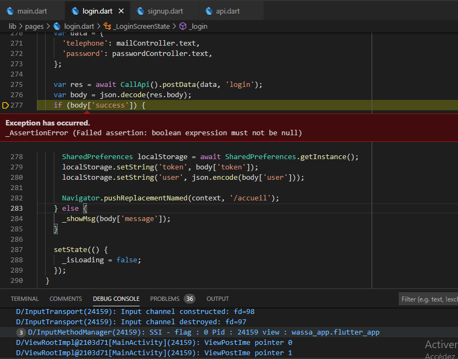Switch to the OUTPUT panel tab
This screenshot has height=359, width=458.
coord(217,298)
